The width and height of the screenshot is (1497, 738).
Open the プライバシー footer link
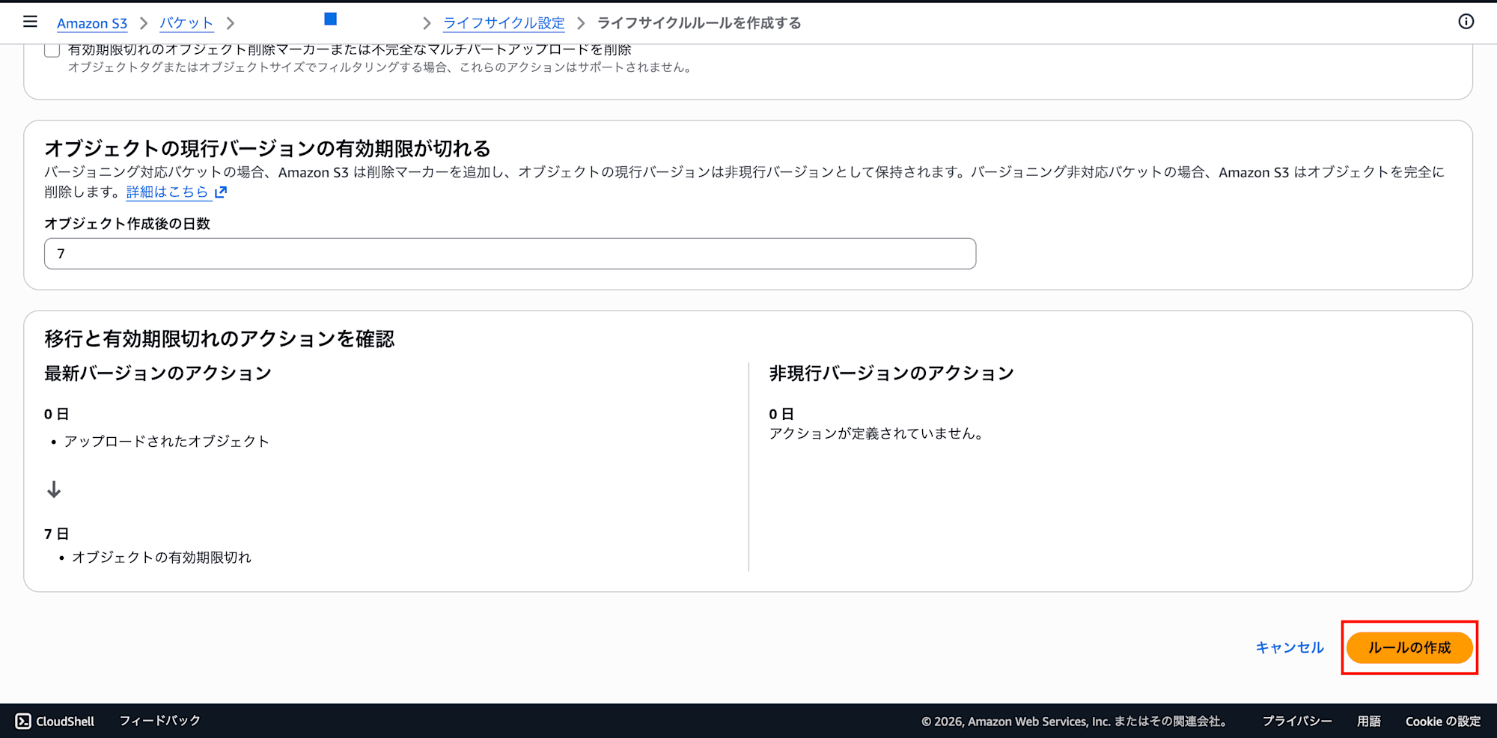1297,721
